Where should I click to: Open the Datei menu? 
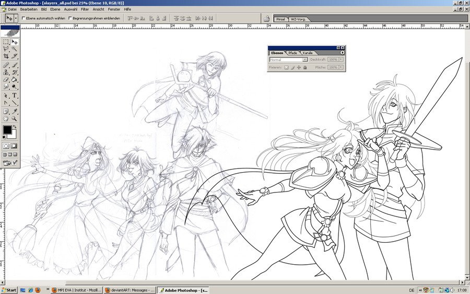[13, 9]
